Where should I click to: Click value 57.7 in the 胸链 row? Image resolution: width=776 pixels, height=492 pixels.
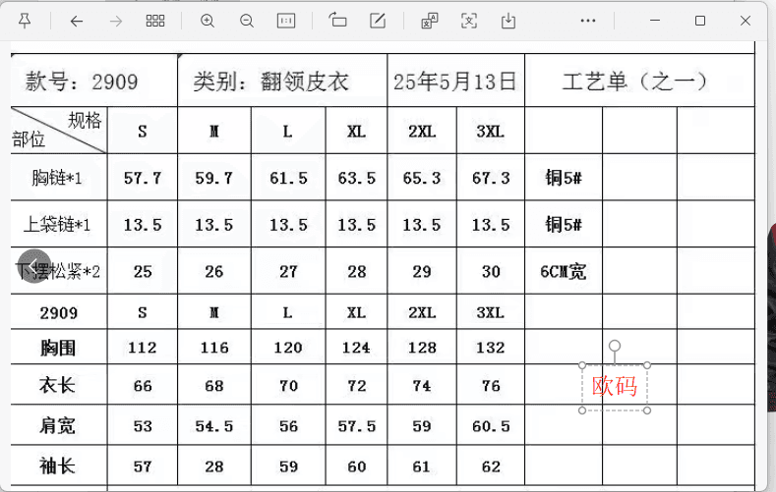click(143, 178)
